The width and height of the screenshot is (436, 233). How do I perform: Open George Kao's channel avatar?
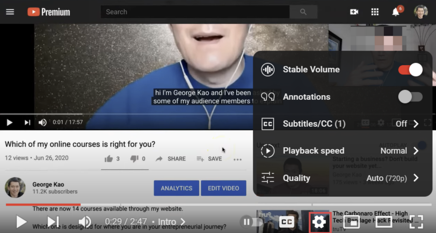click(15, 188)
